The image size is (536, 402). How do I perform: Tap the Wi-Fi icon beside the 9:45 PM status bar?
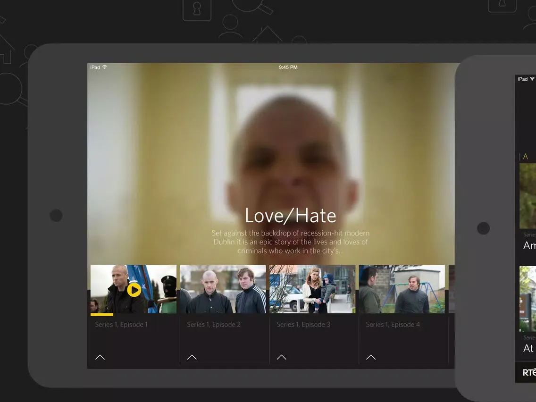105,67
